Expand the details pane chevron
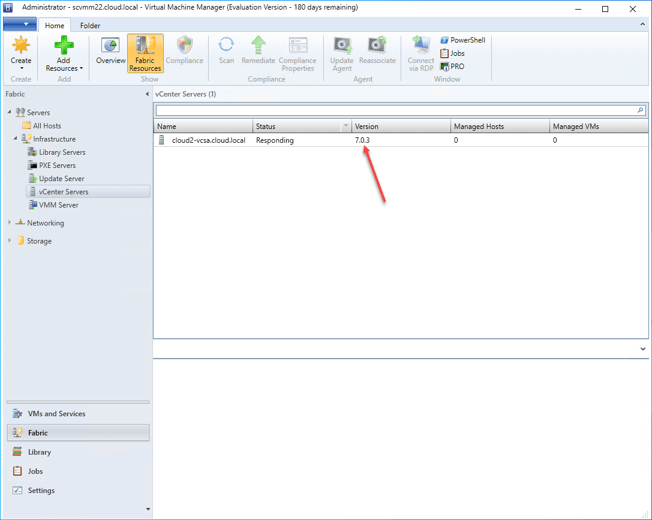This screenshot has width=652, height=520. pos(643,349)
